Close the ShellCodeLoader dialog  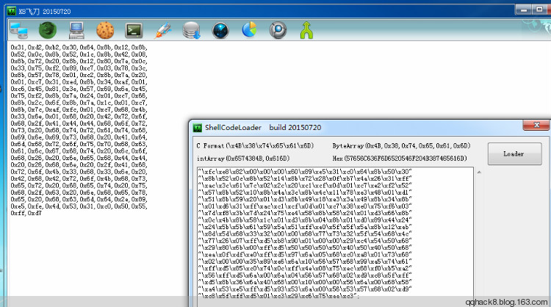click(536, 125)
